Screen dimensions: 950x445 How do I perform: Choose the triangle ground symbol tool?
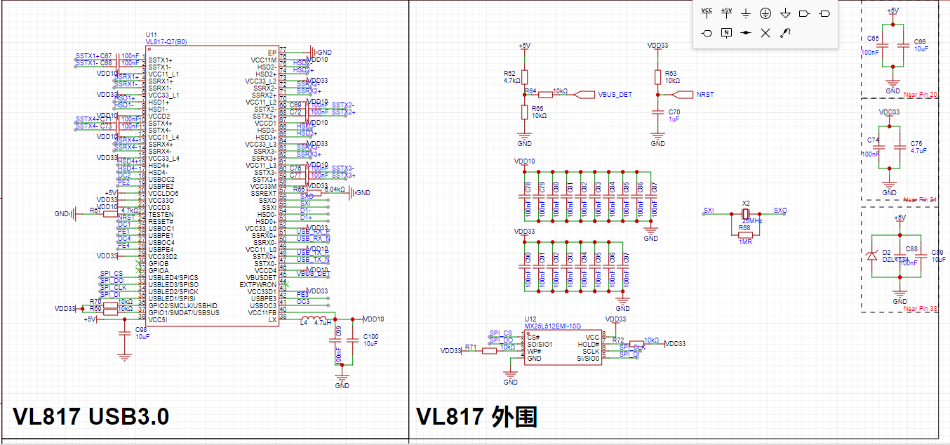click(786, 13)
